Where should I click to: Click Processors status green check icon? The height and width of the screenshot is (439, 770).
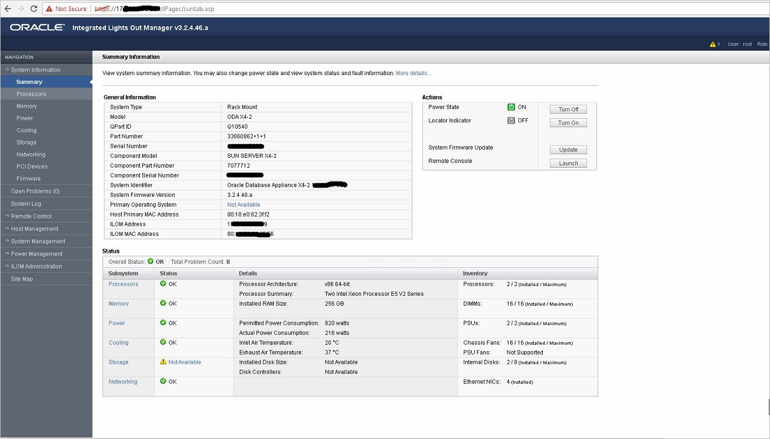[x=163, y=284]
